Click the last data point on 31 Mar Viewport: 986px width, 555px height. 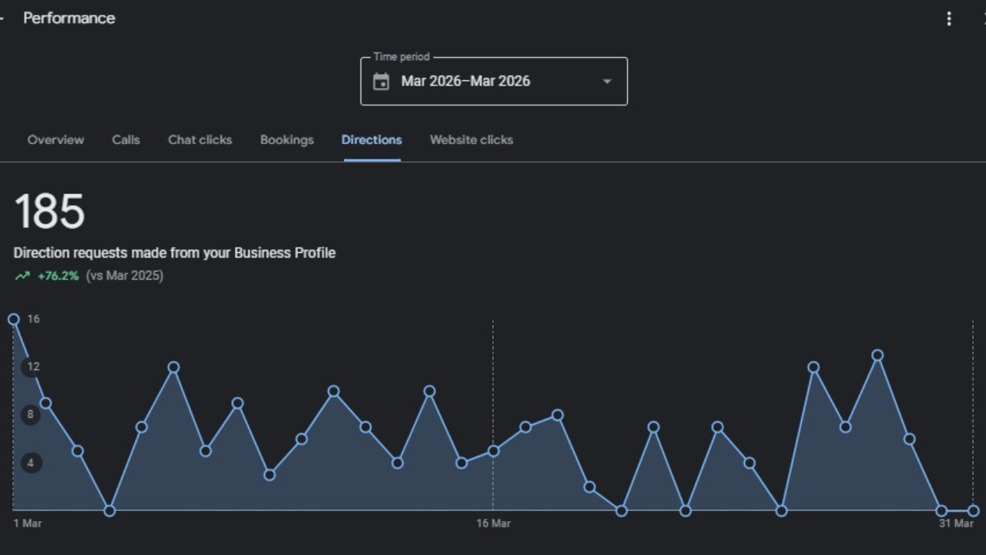click(x=974, y=510)
